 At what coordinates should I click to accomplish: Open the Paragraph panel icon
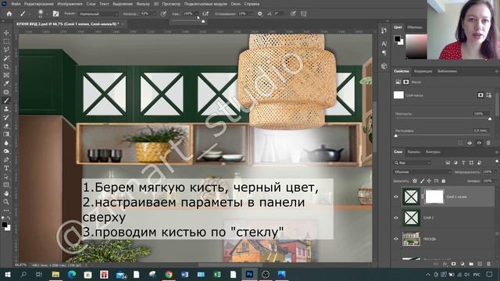384,52
